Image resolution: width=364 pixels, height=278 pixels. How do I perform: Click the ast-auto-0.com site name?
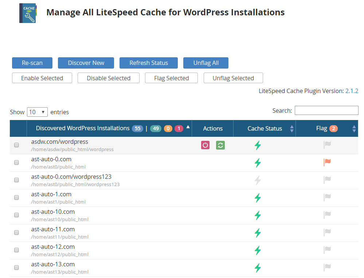(51, 159)
